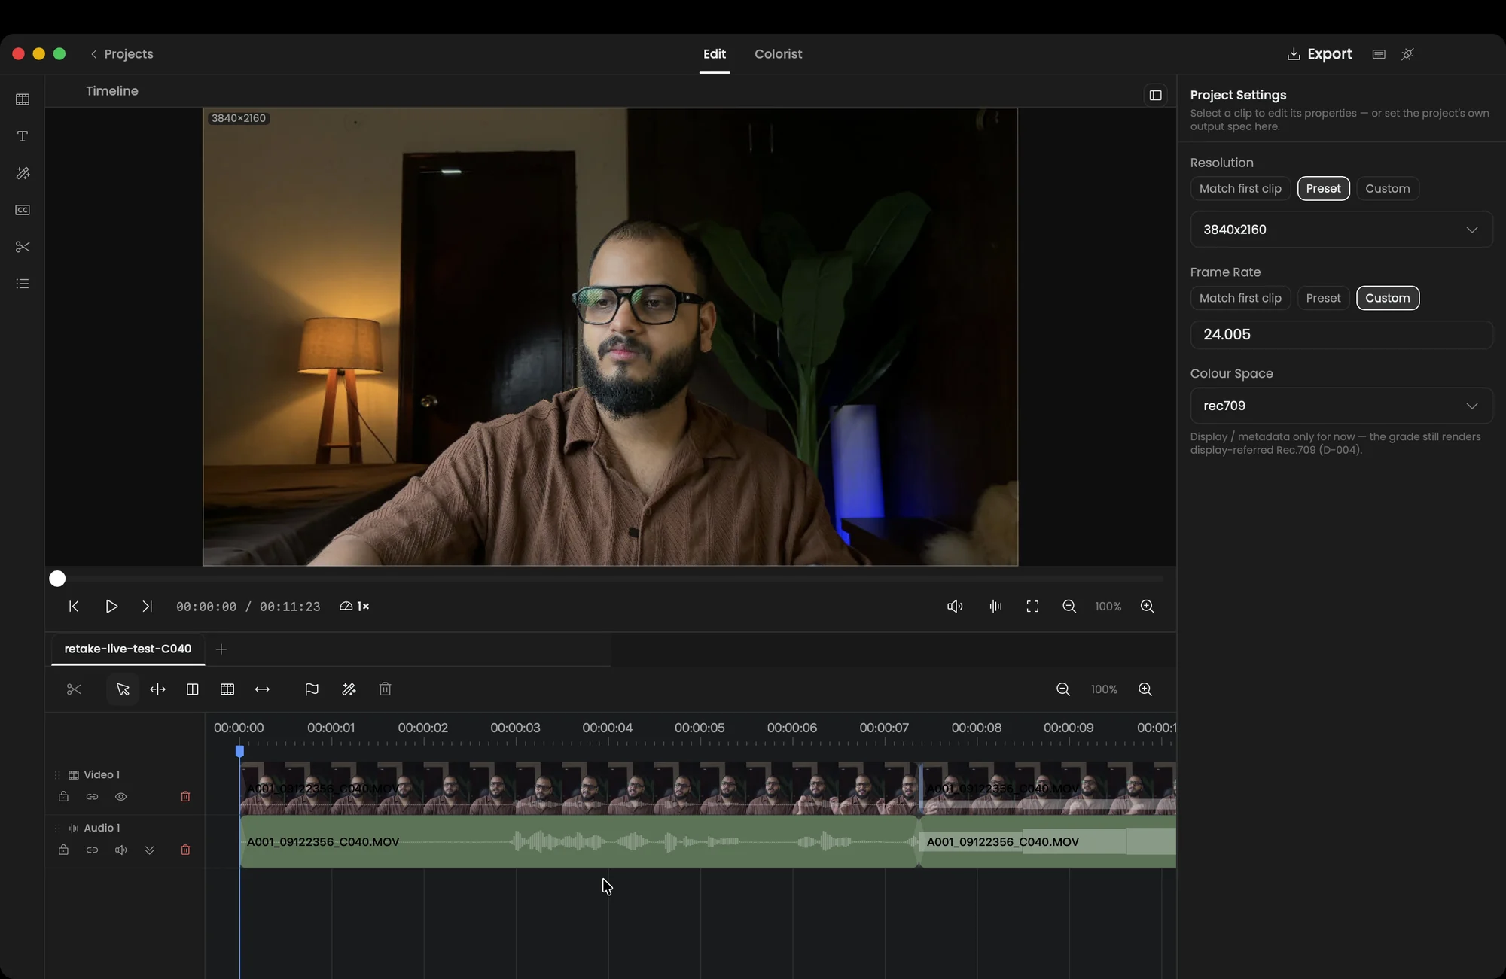Click the two-column trim tool icon
Image resolution: width=1506 pixels, height=979 pixels.
pos(192,689)
